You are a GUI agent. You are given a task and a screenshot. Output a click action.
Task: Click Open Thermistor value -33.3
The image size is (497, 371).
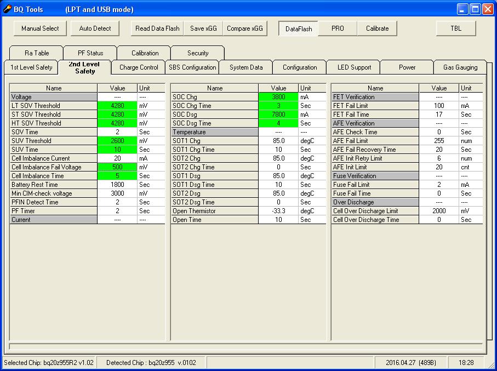(278, 211)
